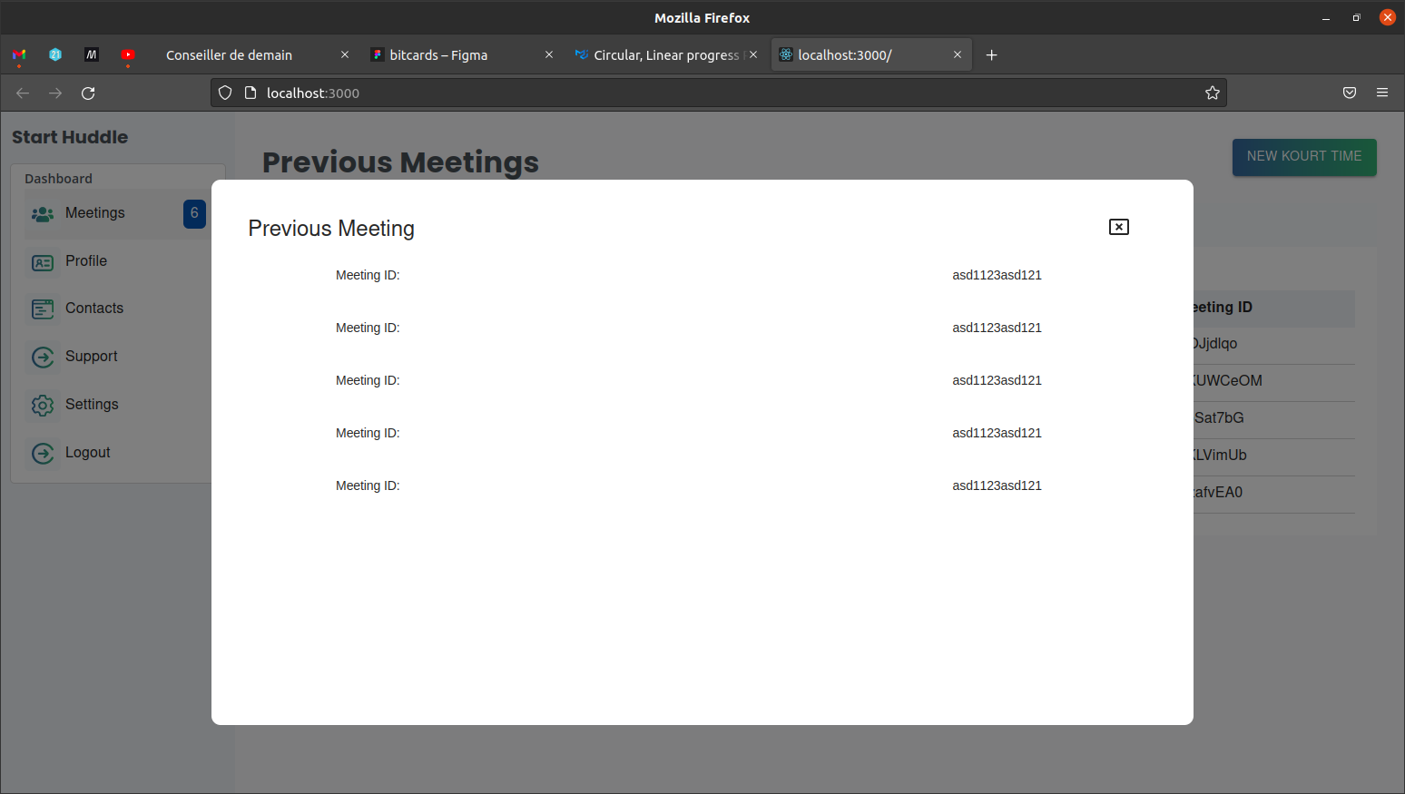Screen dimensions: 1405x794
Task: Click the Save to Pocket icon
Action: [x=1349, y=93]
